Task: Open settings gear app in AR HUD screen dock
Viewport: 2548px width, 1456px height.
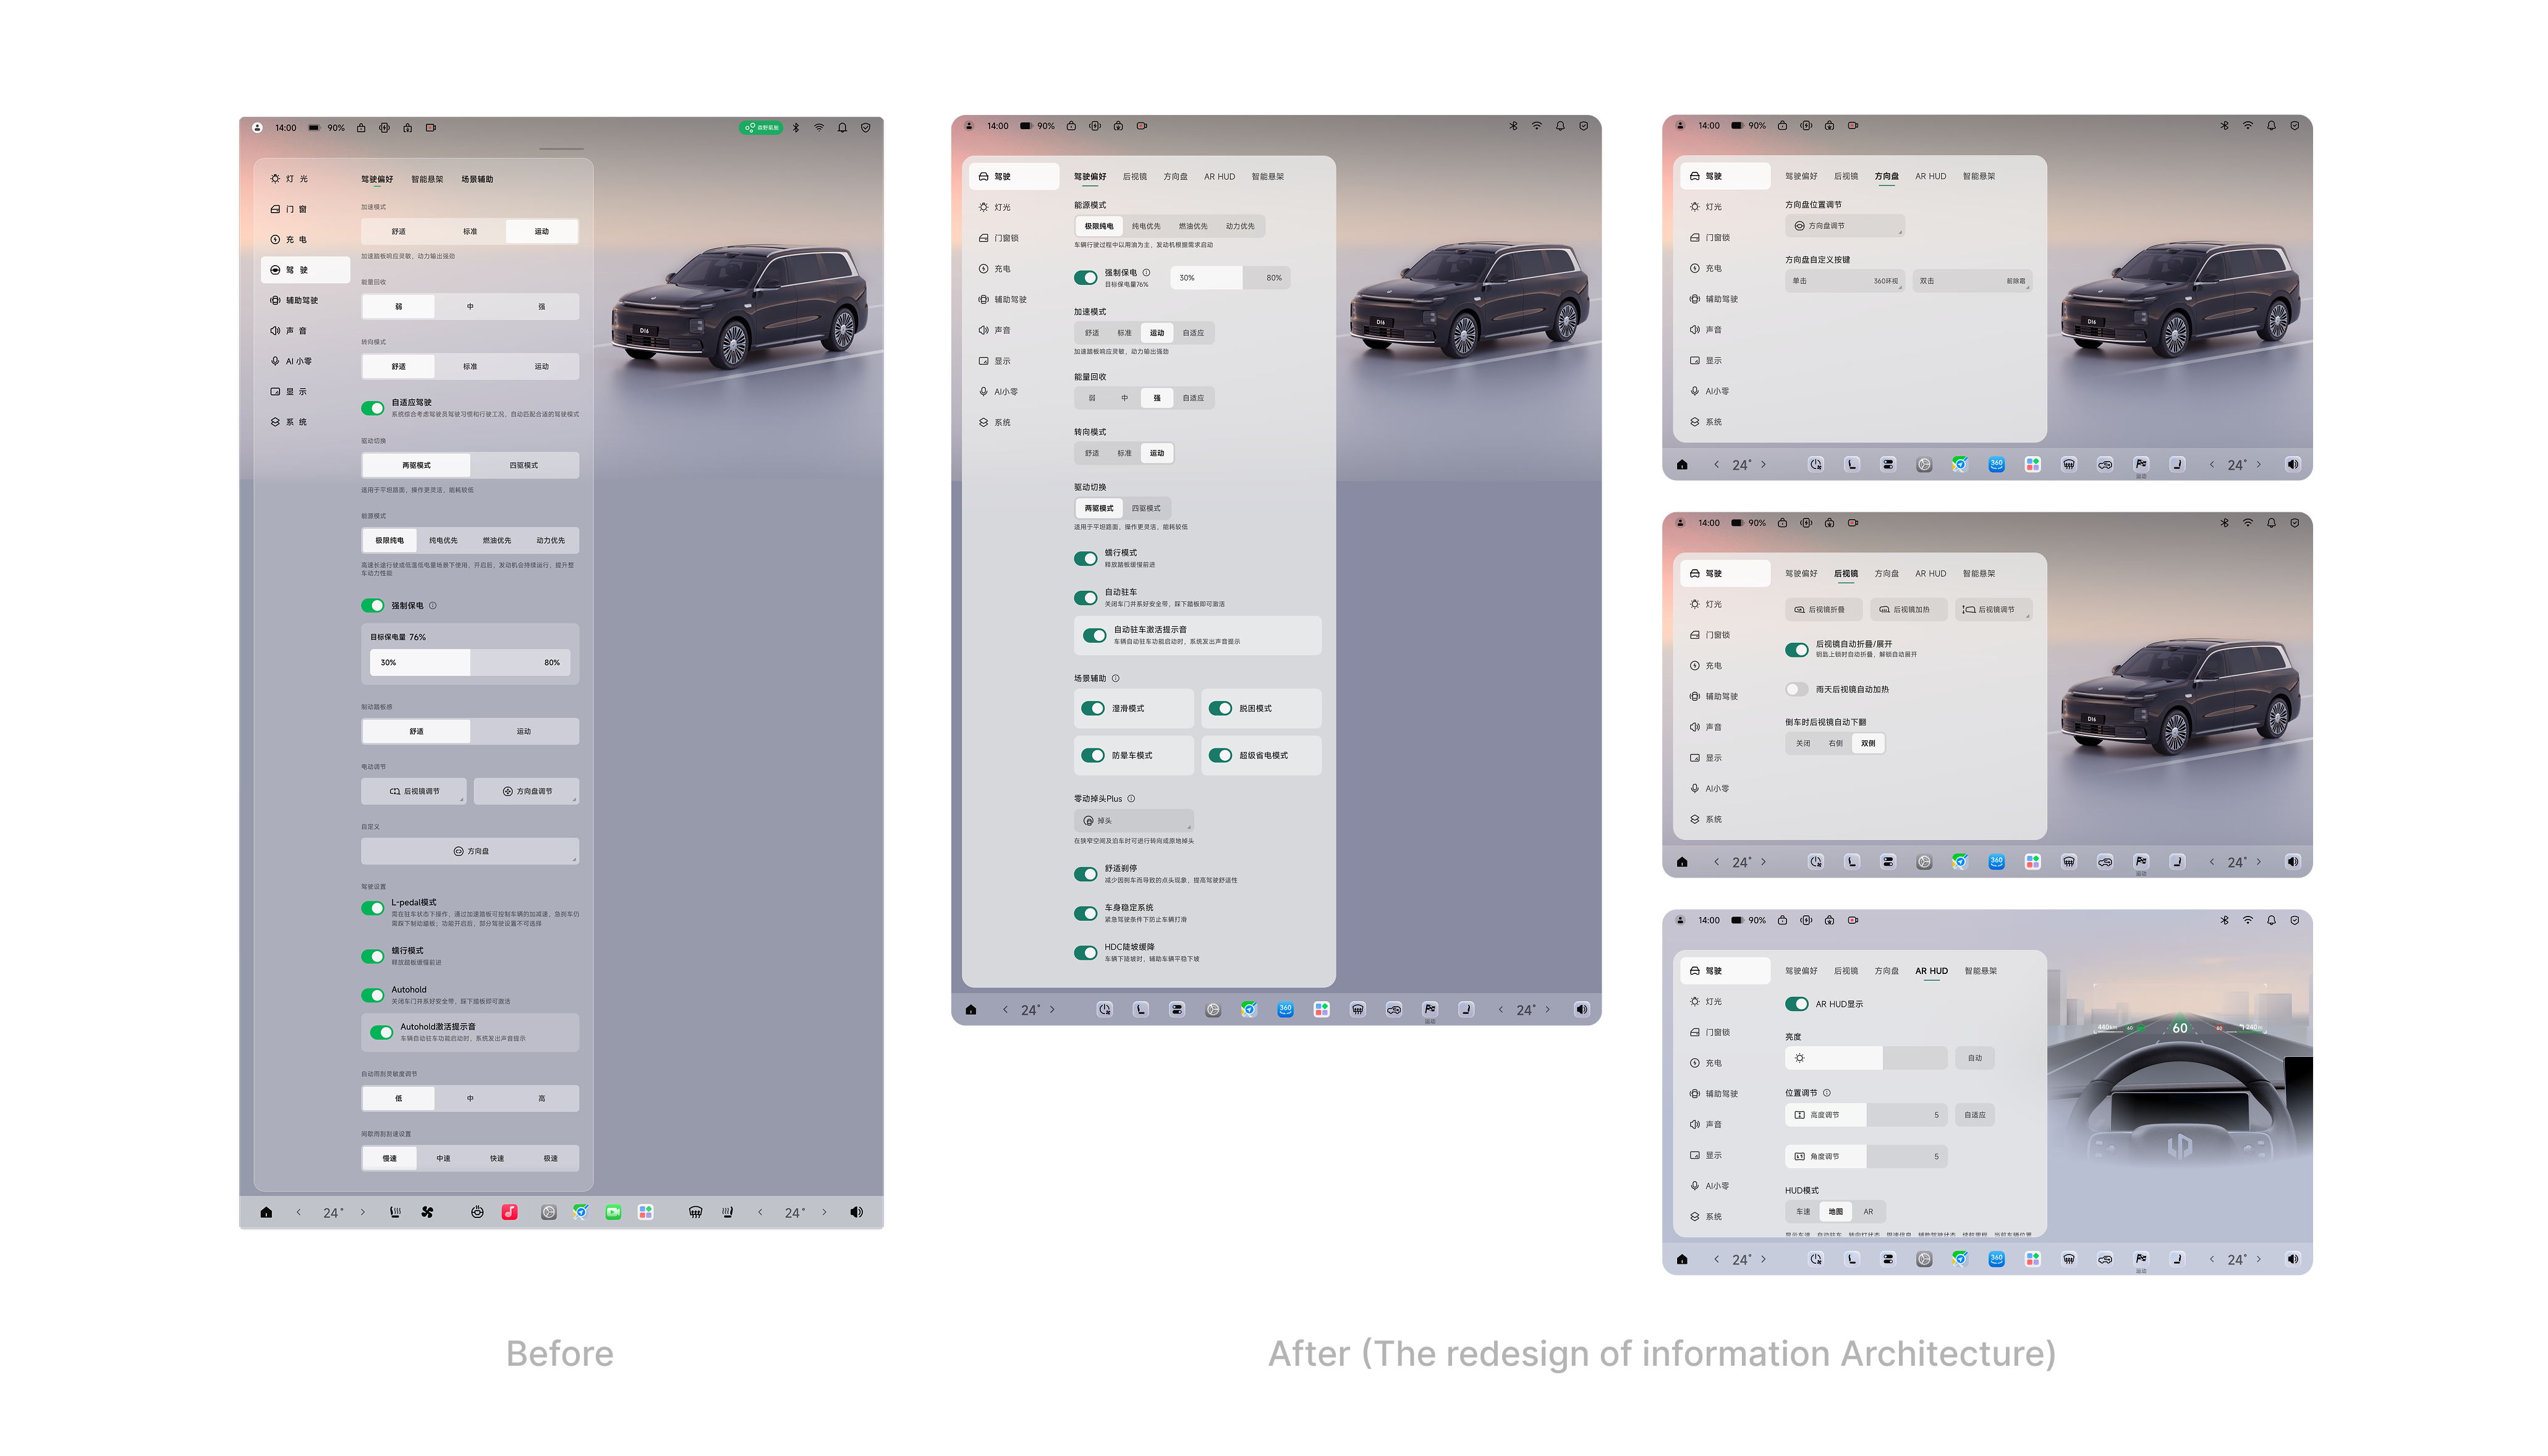Action: (x=1924, y=1259)
